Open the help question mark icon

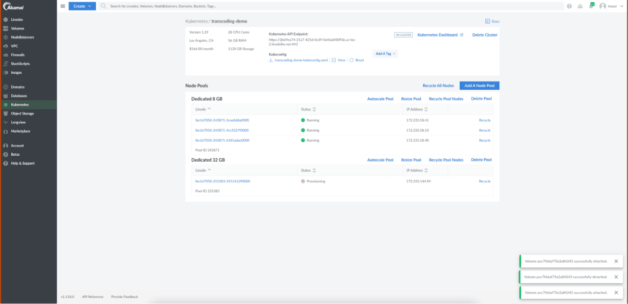point(569,6)
